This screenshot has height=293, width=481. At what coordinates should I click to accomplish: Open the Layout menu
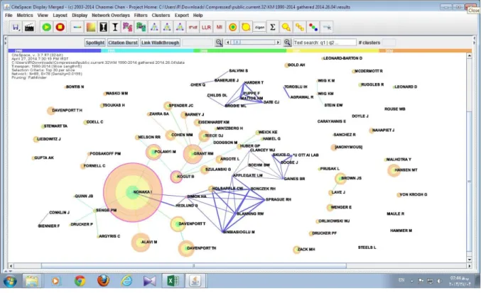60,16
